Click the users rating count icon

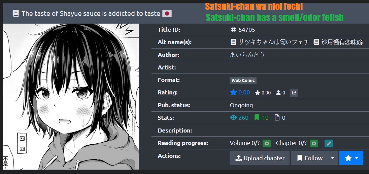click(278, 93)
